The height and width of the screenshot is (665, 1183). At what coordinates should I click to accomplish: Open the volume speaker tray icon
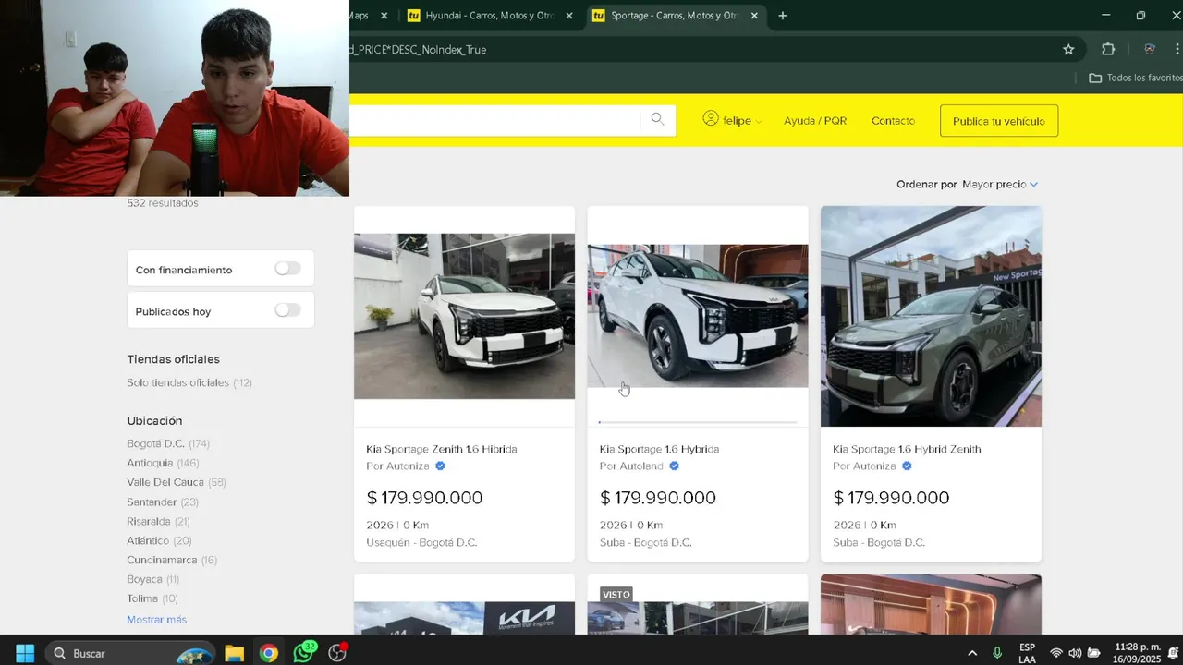coord(1075,653)
